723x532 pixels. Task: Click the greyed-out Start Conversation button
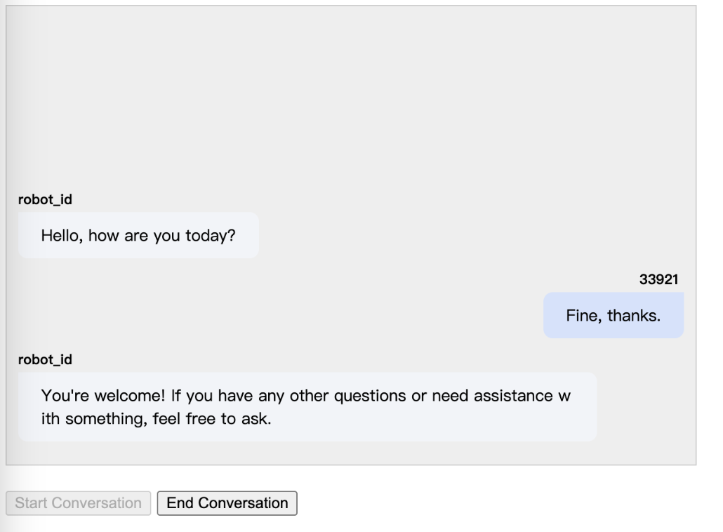coord(78,503)
